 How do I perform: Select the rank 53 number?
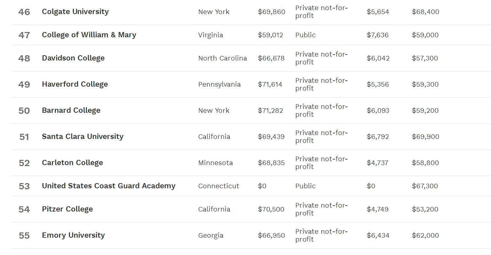click(x=24, y=186)
